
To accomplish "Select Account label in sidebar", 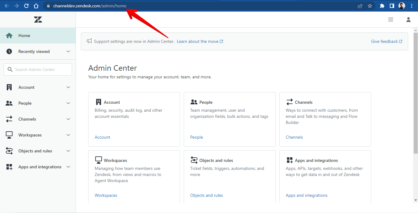I will 26,87.
